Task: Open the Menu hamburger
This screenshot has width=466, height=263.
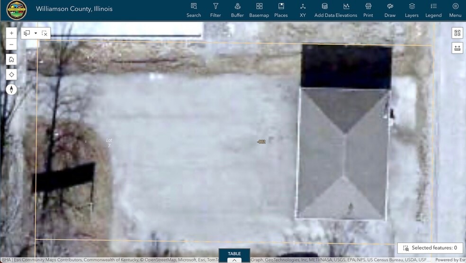Action: click(x=455, y=10)
